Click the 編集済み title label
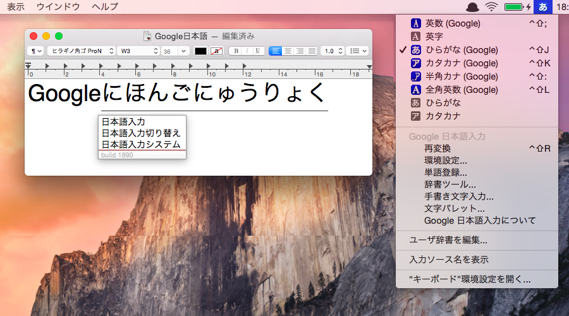Viewport: 569px width, 316px height. coord(238,36)
